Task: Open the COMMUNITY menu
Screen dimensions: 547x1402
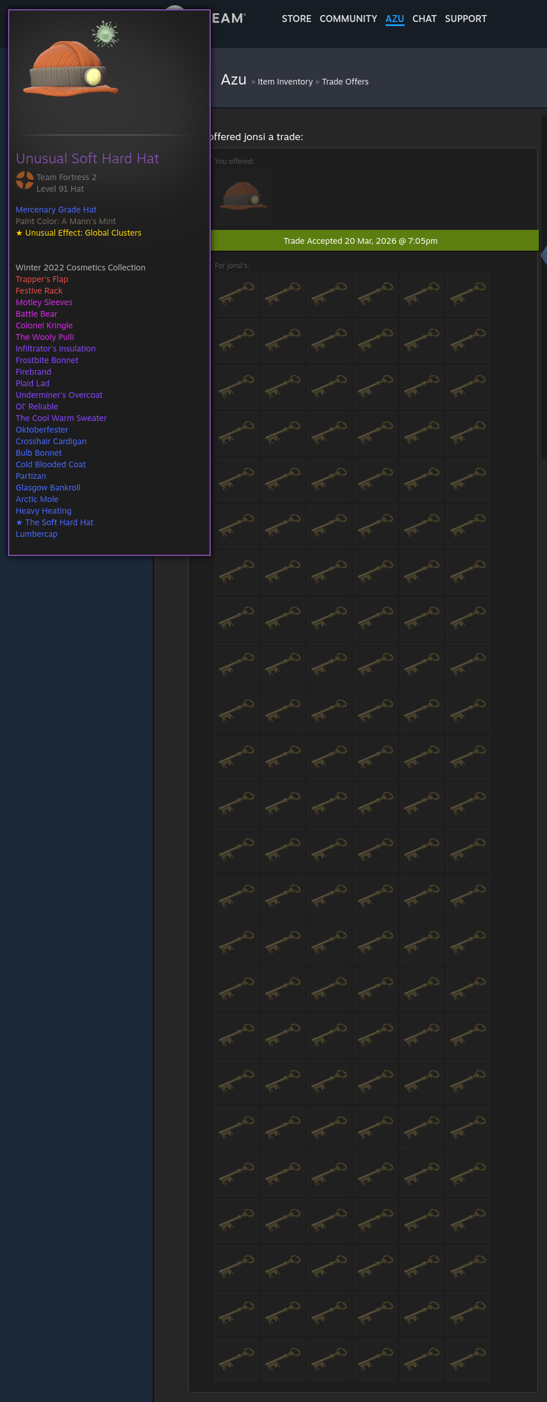Action: tap(348, 19)
